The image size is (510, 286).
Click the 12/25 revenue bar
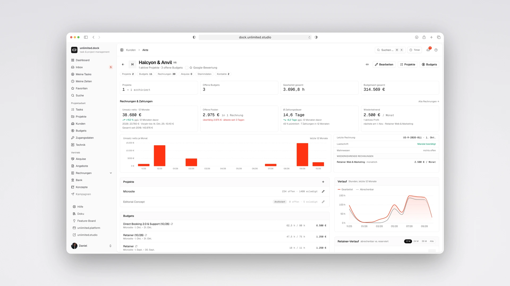(160, 156)
